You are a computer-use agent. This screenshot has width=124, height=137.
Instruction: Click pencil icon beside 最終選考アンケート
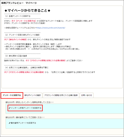point(10,123)
